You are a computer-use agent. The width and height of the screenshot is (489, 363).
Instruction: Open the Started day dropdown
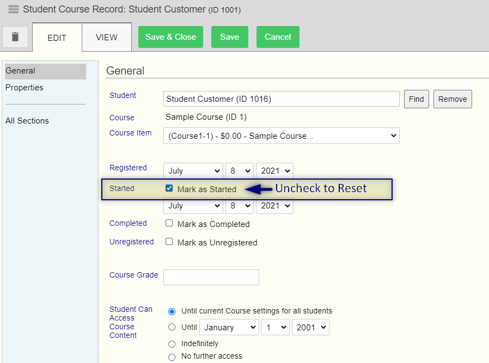coord(240,206)
